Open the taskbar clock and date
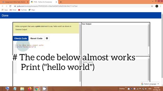This screenshot has width=163, height=91. tap(157, 89)
